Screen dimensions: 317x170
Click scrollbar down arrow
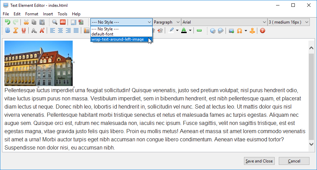click(311, 144)
